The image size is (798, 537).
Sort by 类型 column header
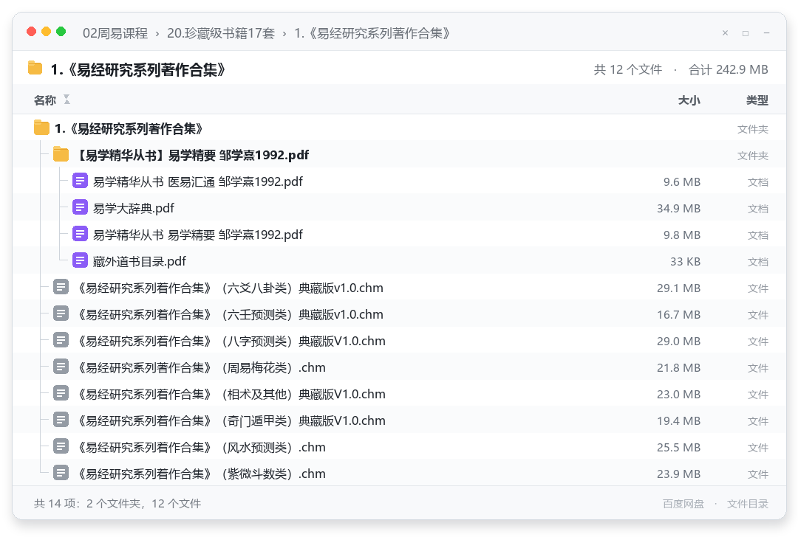[757, 100]
